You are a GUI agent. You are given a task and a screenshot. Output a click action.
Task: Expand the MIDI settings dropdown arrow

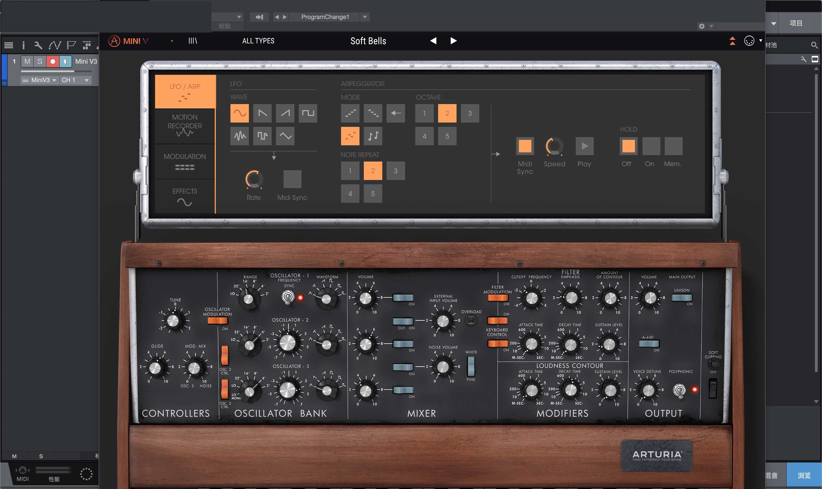pyautogui.click(x=761, y=41)
